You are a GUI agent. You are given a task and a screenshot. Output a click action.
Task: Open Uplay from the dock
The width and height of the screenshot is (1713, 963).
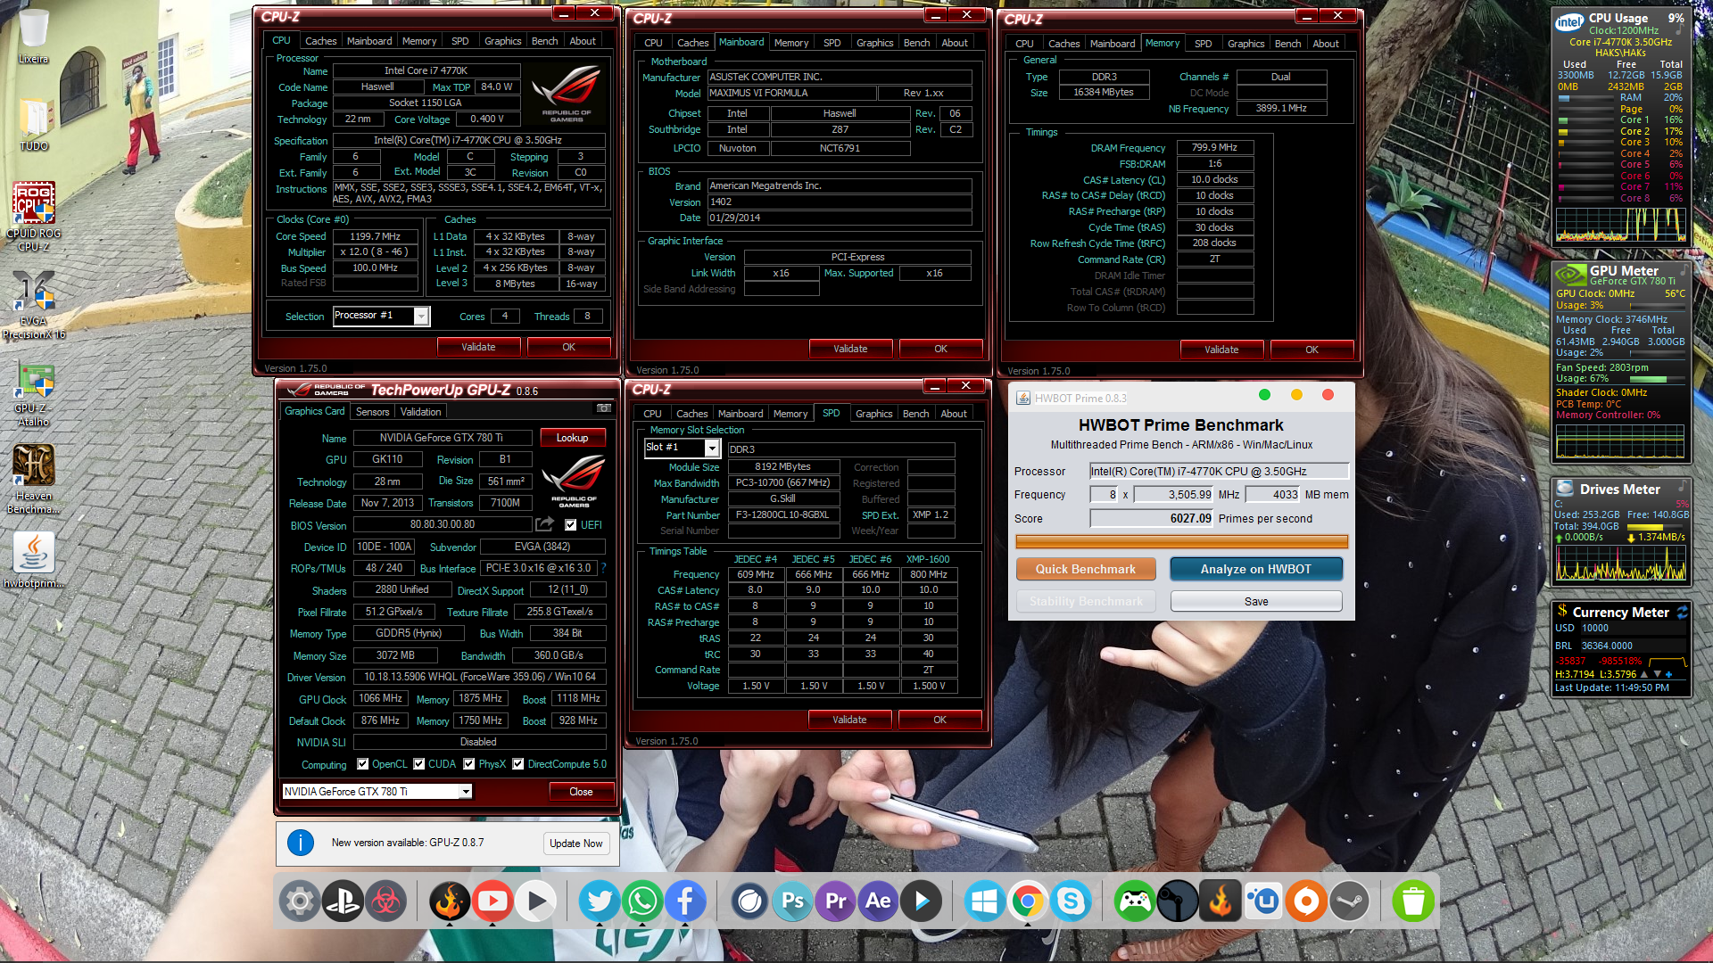click(x=1263, y=901)
